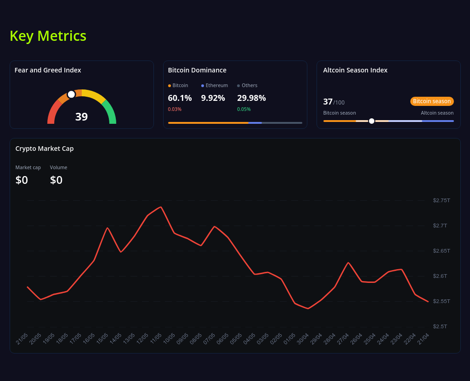
Task: Click the $0 volume value
Action: coord(56,180)
